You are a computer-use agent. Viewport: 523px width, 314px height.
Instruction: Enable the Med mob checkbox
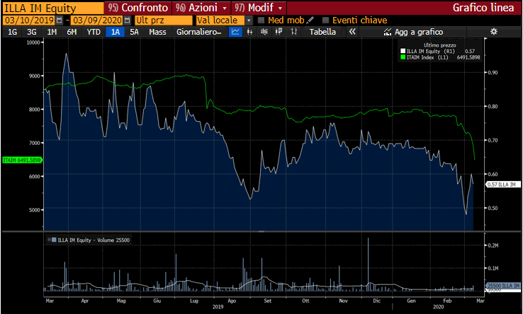[261, 21]
